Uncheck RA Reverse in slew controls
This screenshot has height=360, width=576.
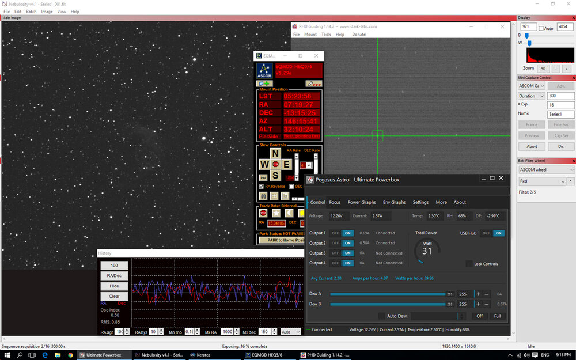pyautogui.click(x=262, y=187)
